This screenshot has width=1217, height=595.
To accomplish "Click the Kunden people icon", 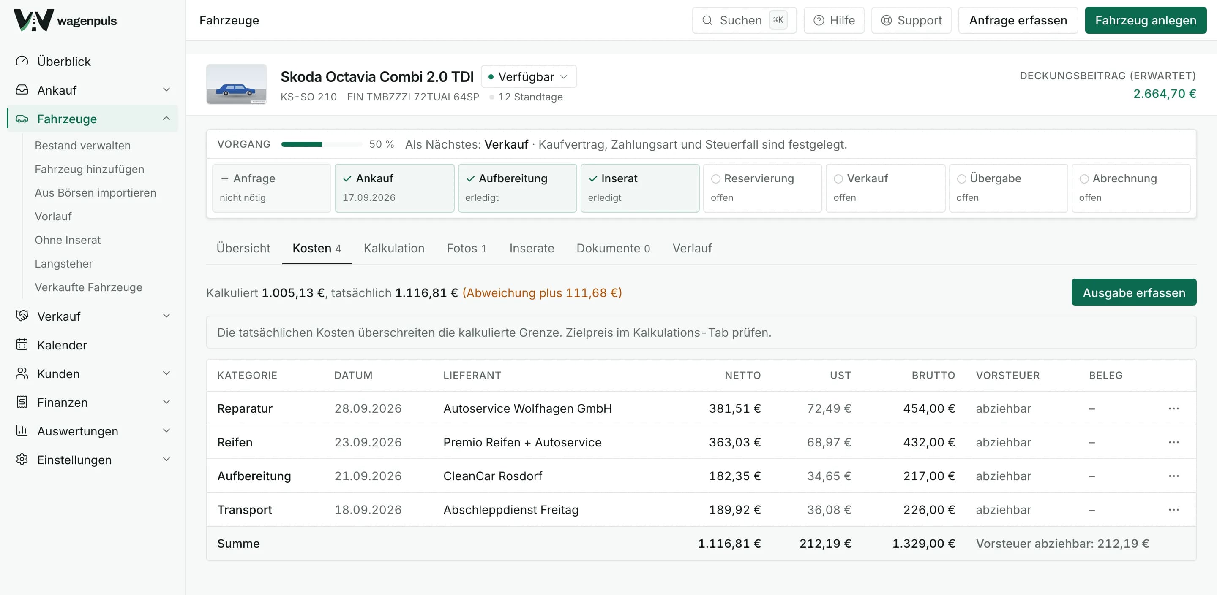I will [22, 374].
